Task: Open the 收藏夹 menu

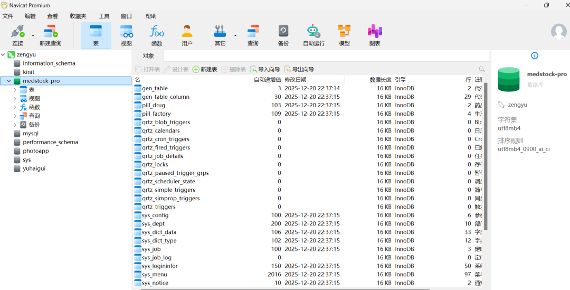Action: pos(78,16)
